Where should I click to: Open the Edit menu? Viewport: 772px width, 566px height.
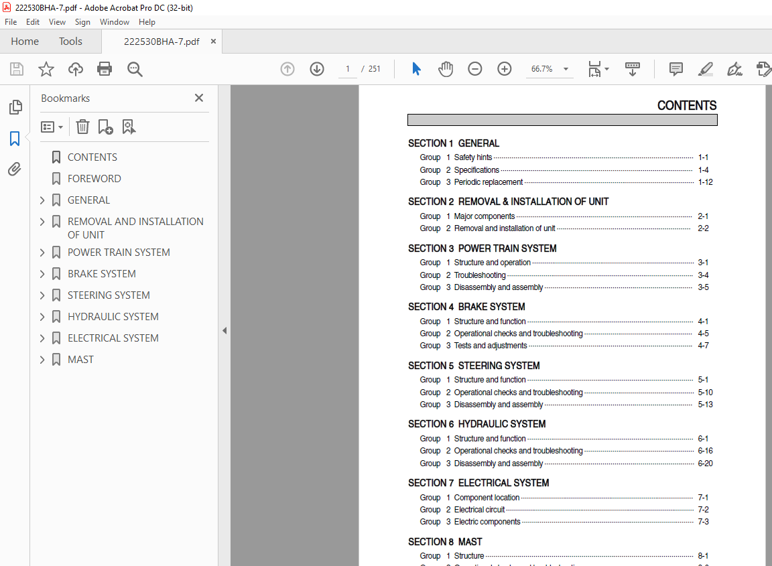[x=33, y=22]
